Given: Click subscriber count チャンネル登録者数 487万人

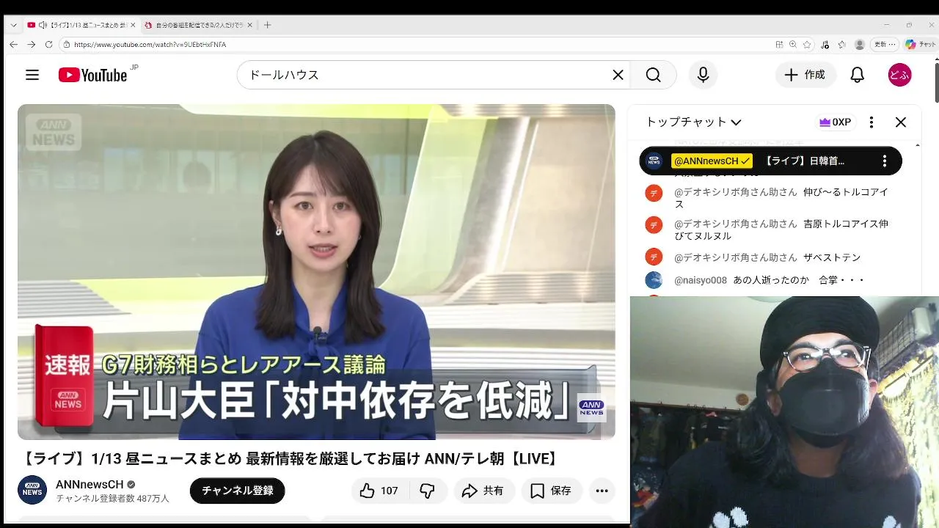Looking at the screenshot, I should point(112,499).
